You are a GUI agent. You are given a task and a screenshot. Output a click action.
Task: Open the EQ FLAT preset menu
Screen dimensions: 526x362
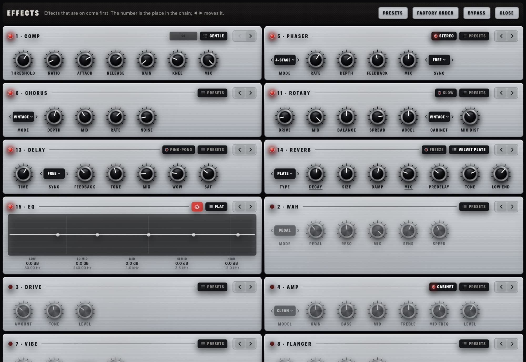(x=216, y=207)
